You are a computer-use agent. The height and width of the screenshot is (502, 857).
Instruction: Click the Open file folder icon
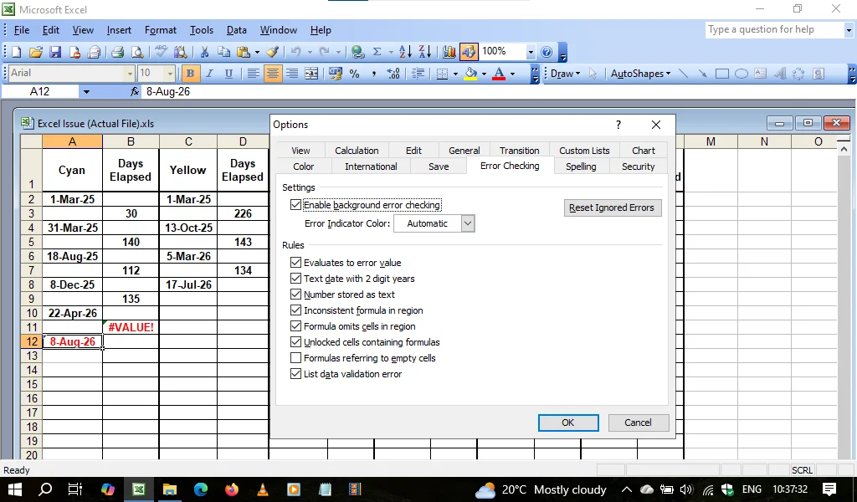point(35,52)
